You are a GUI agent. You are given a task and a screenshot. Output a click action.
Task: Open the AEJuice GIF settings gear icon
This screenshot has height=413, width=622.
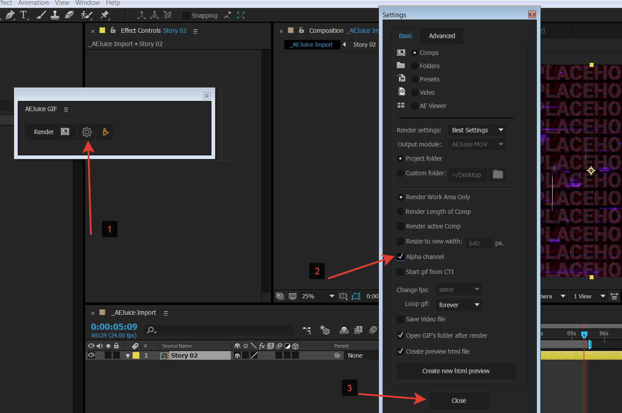pos(86,131)
